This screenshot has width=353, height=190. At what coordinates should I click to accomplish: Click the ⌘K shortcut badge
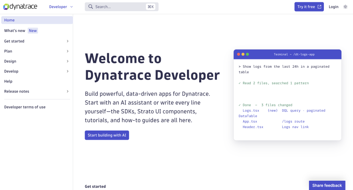pyautogui.click(x=151, y=7)
